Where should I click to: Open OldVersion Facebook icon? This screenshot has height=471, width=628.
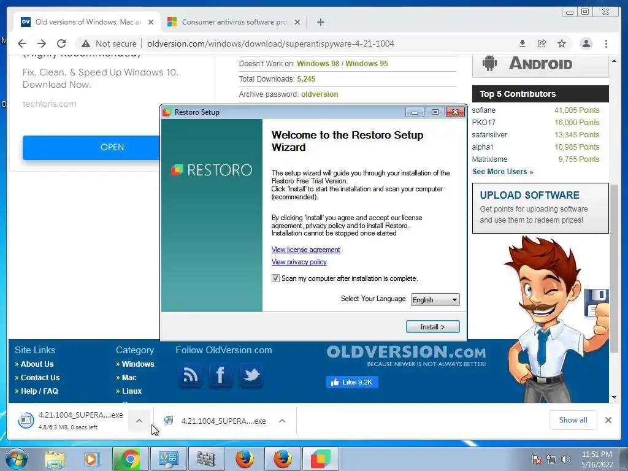pyautogui.click(x=220, y=375)
